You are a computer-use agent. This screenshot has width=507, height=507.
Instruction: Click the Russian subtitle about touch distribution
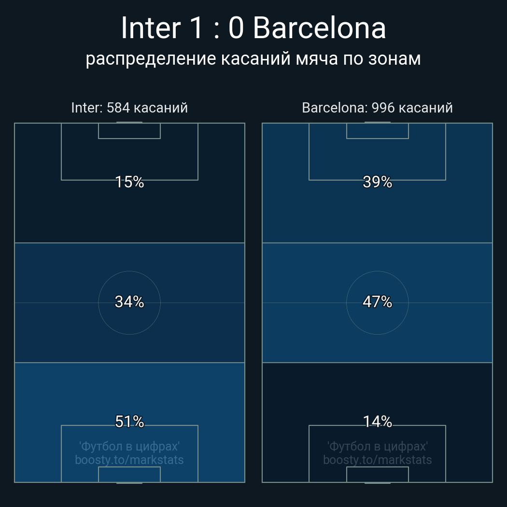[x=253, y=59]
